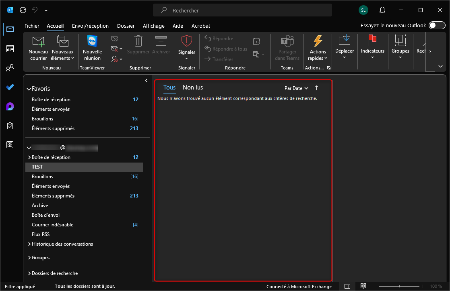Open the Par Date sort dropdown
Screen dimensions: 450x291
point(296,88)
